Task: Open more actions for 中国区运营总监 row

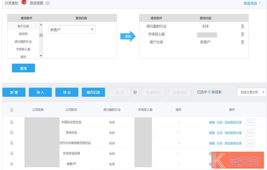Action: 250,122
